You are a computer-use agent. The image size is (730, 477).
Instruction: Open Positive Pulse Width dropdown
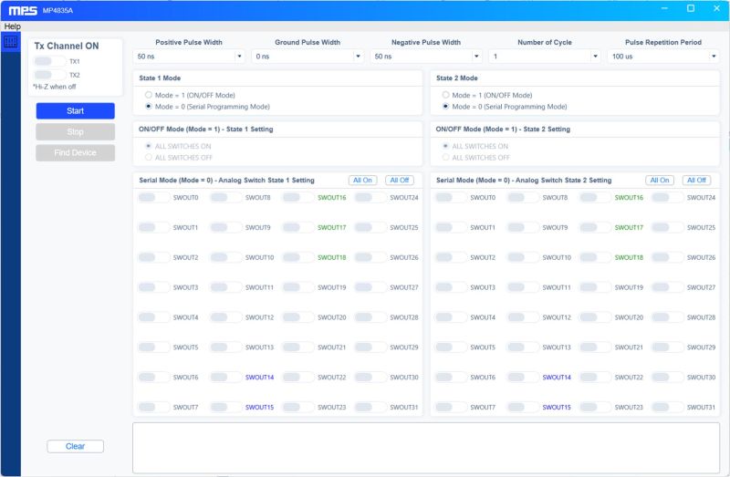pyautogui.click(x=189, y=57)
